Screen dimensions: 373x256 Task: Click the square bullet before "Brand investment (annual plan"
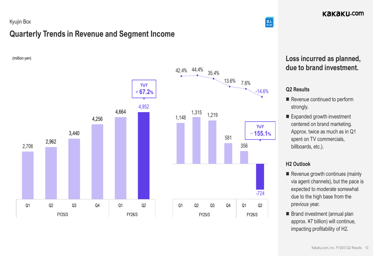288,214
